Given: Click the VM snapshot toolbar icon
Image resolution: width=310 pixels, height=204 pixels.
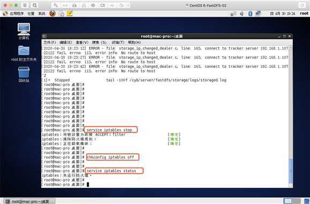Looking at the screenshot, I should tap(35, 5).
